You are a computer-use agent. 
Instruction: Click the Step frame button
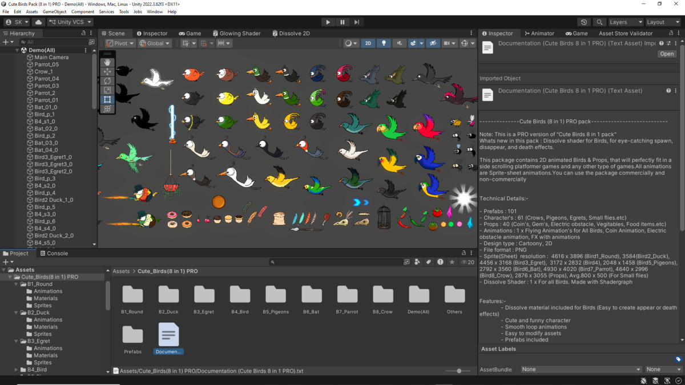(x=357, y=22)
